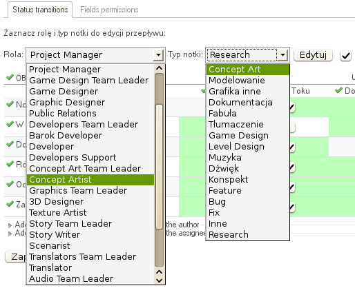The height and width of the screenshot is (288, 355).
Task: Expand the first collapsed section below the table
Action: tap(10, 225)
